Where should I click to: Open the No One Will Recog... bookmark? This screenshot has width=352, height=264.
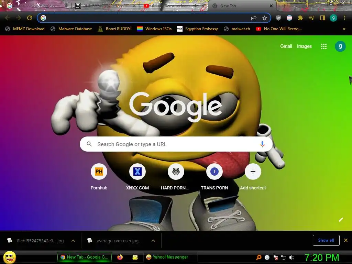pyautogui.click(x=279, y=29)
